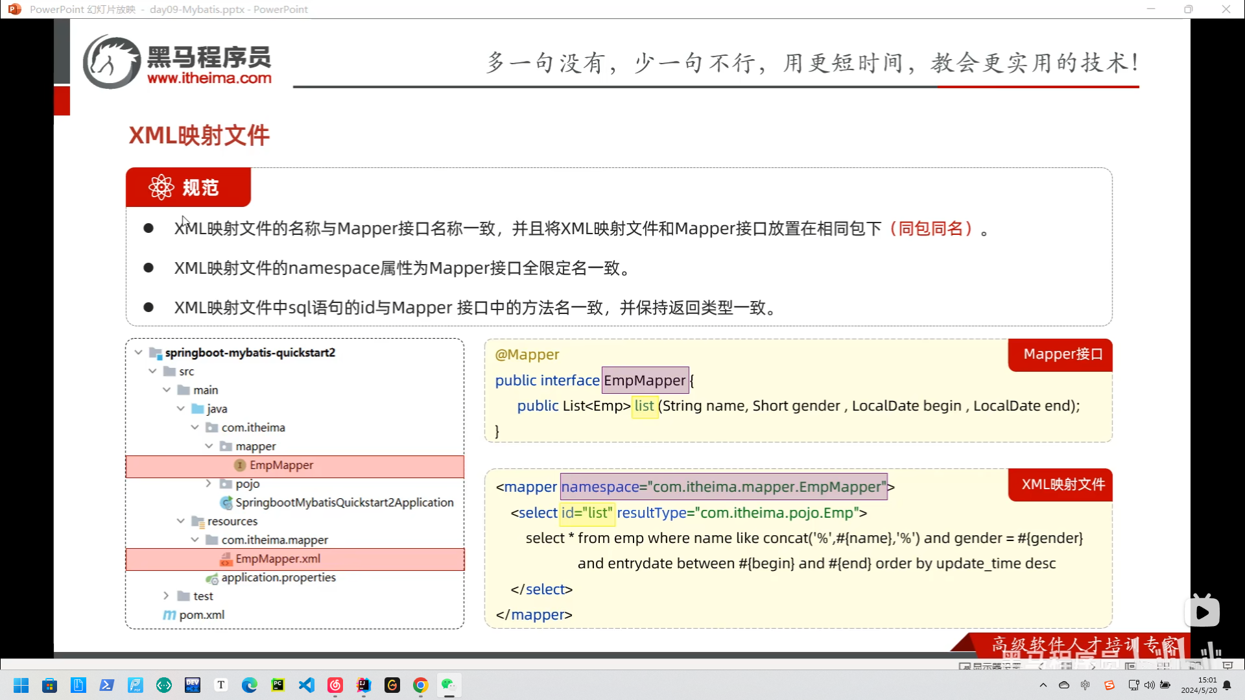Open the PDF editor taskbar icon
1245x700 pixels.
(136, 685)
